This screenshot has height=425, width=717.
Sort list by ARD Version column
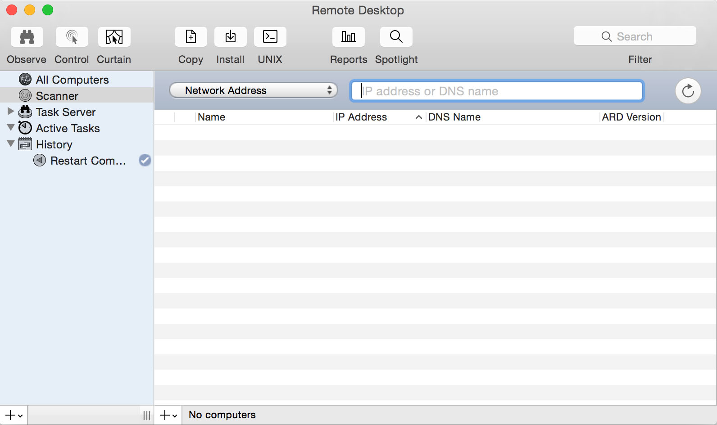[x=631, y=117]
